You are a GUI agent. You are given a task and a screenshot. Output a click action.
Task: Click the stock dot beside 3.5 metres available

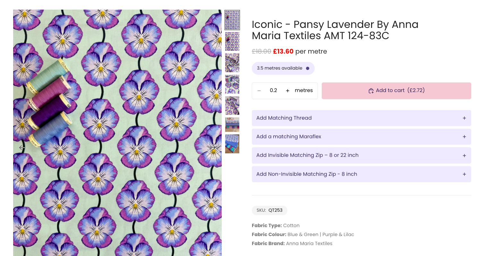click(x=308, y=68)
